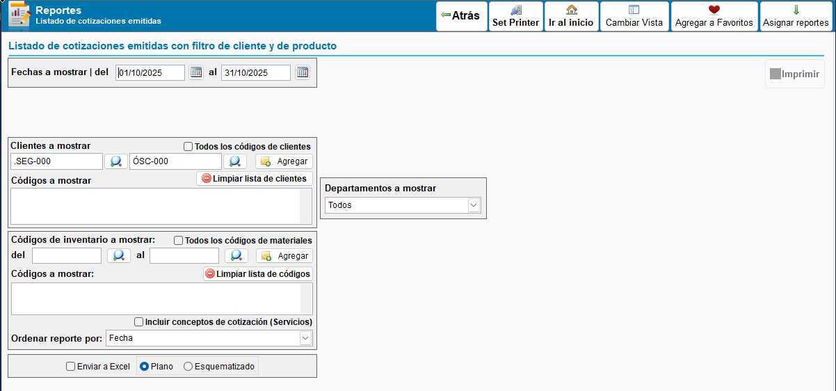Click Asignar reportes button
Viewport: 836px width, 391px height.
tap(796, 16)
